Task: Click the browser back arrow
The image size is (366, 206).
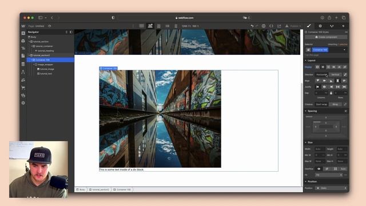Action: click(52, 18)
